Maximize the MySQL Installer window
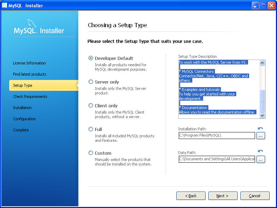The height and width of the screenshot is (208, 277). [263, 6]
